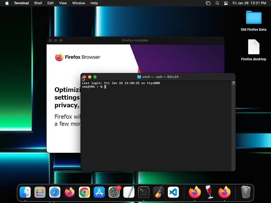
Task: Launch Google Chrome from the Dock
Action: click(84, 192)
